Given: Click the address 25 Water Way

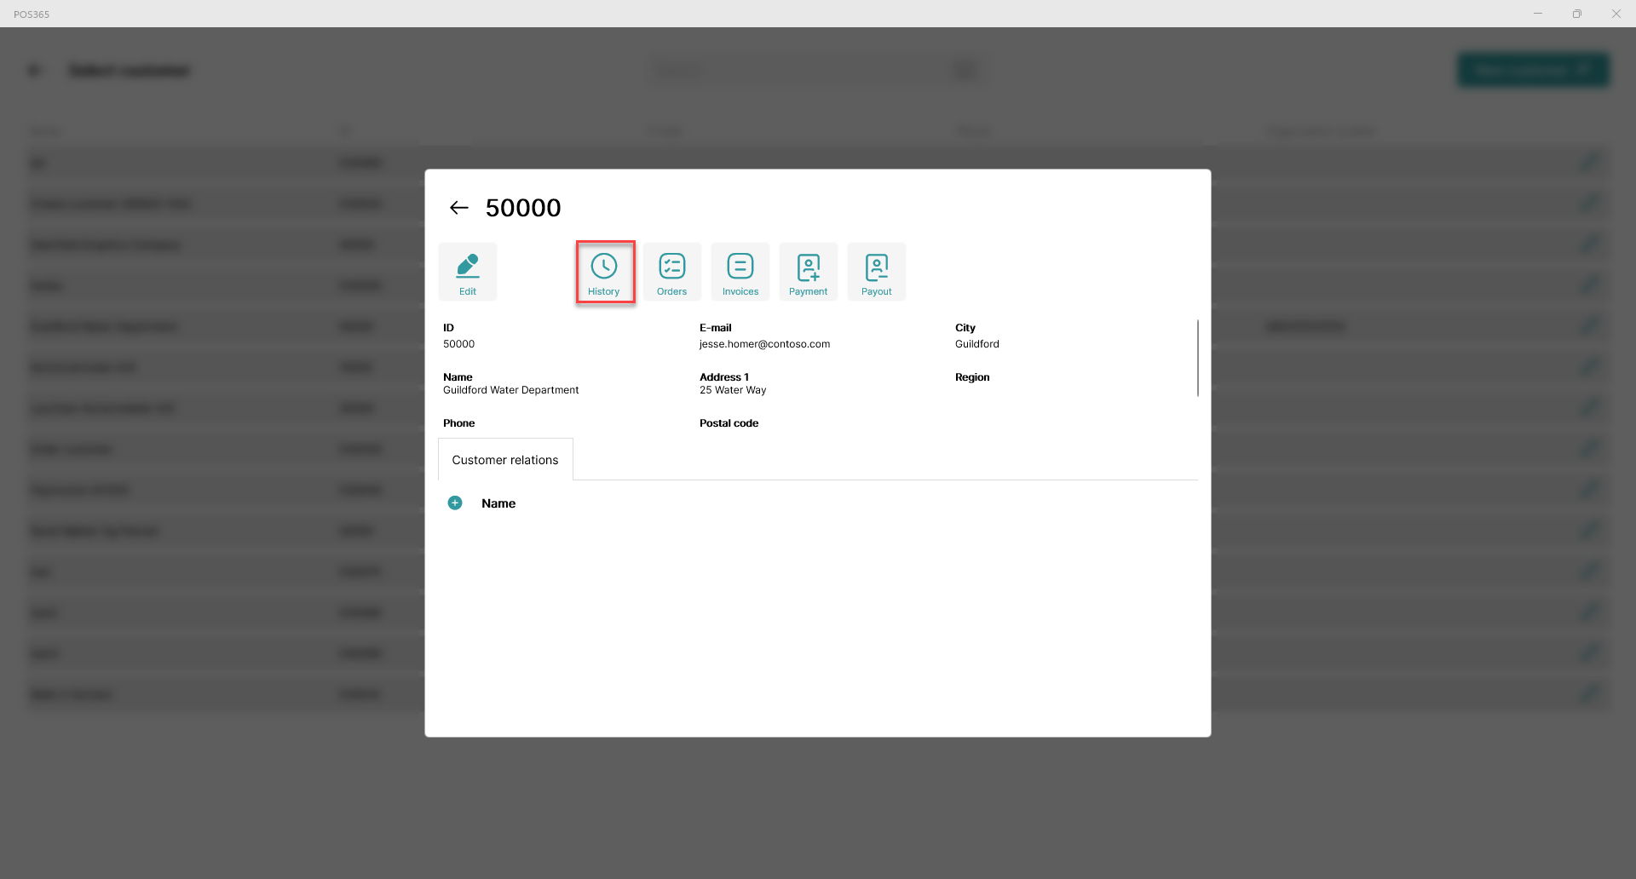Looking at the screenshot, I should tap(733, 390).
